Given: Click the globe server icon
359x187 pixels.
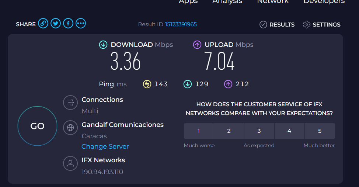Looking at the screenshot, I should click(70, 128).
